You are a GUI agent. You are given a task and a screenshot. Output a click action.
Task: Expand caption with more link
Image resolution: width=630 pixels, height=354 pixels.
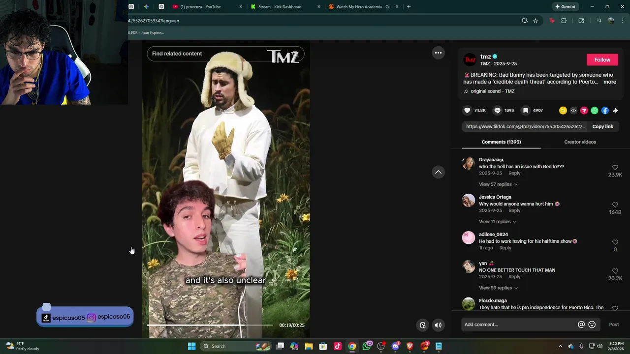tap(610, 82)
